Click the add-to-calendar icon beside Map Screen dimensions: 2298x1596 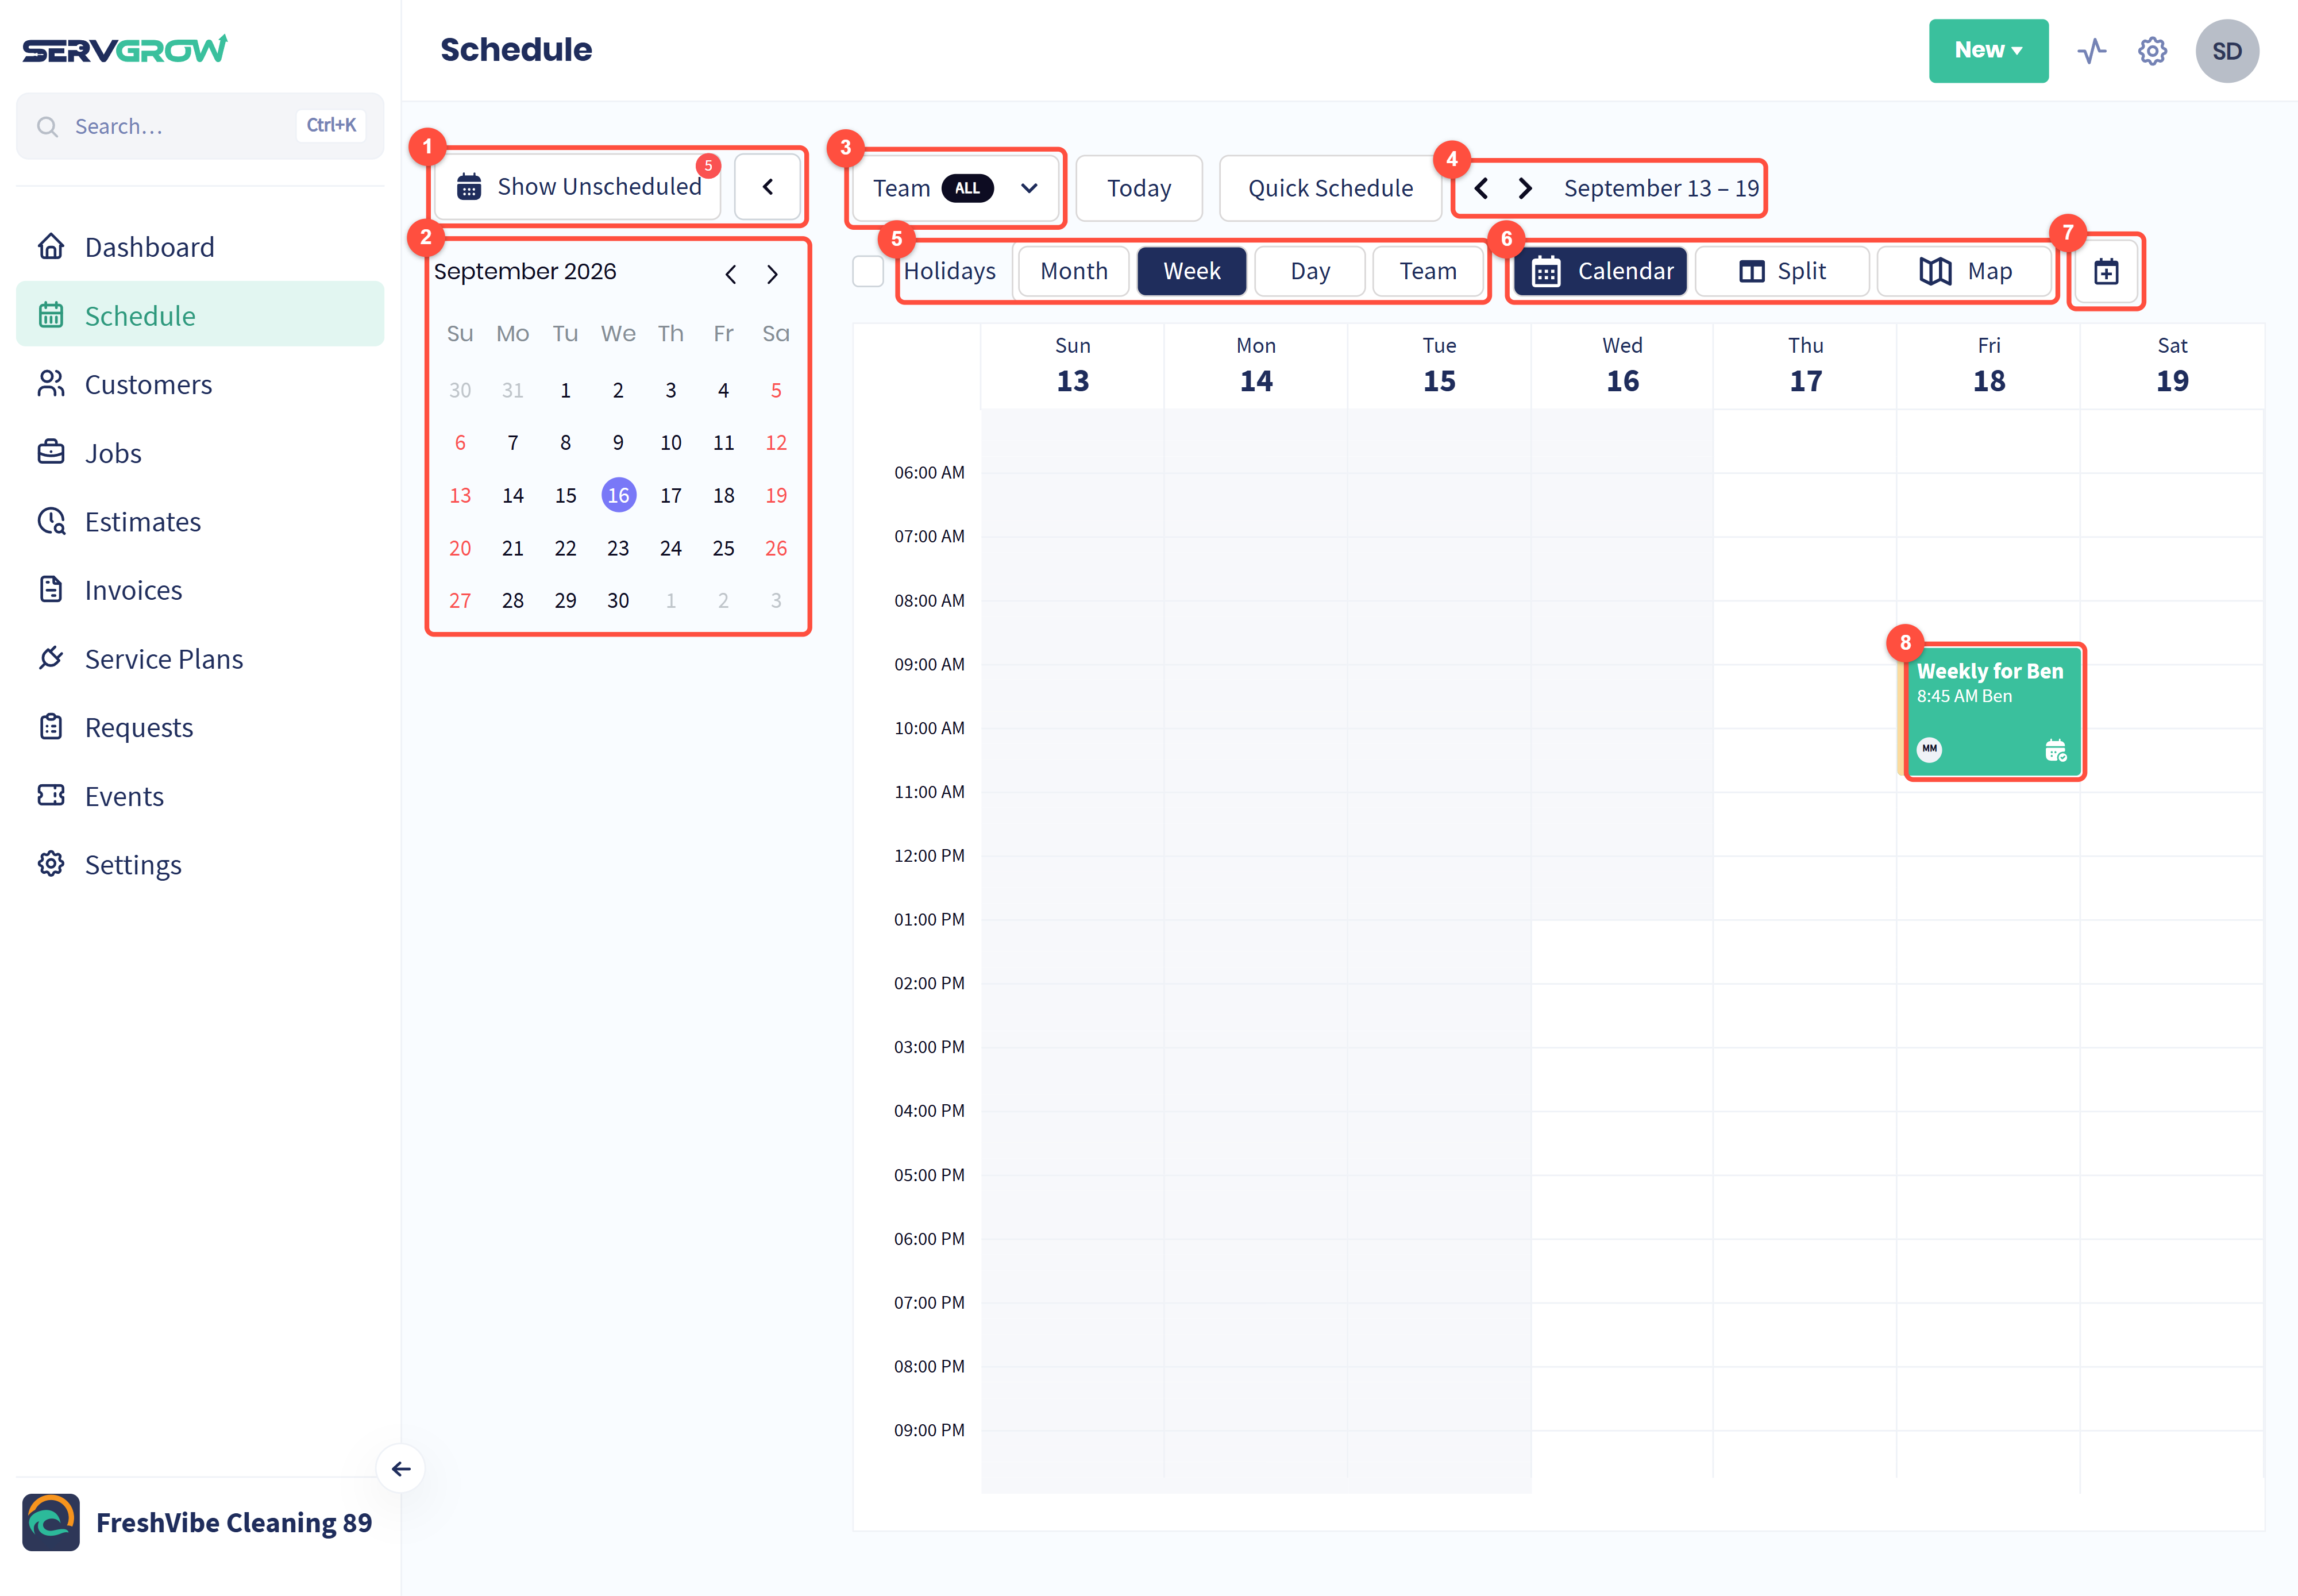2106,271
